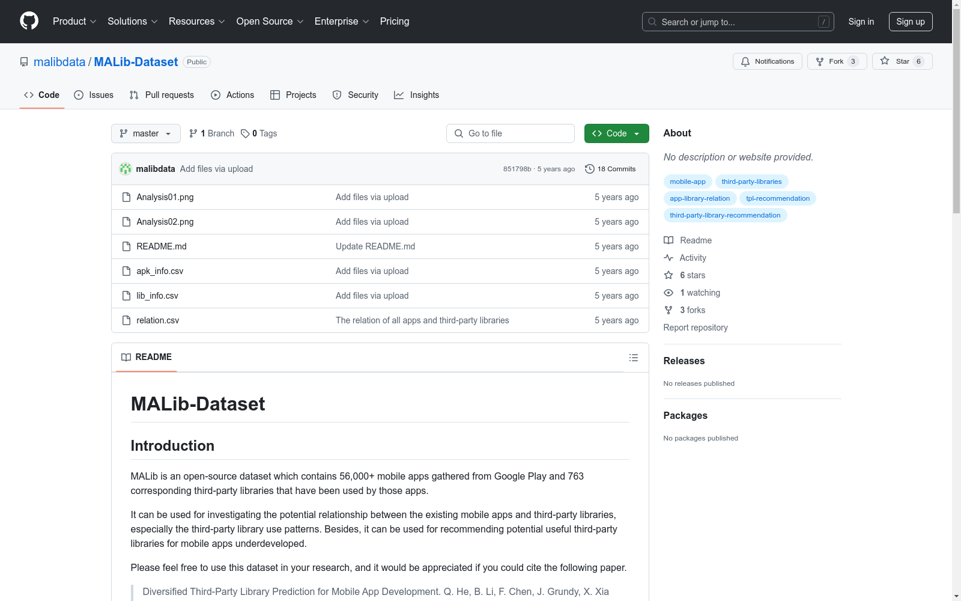
Task: View the 18 Commits history
Action: click(610, 169)
